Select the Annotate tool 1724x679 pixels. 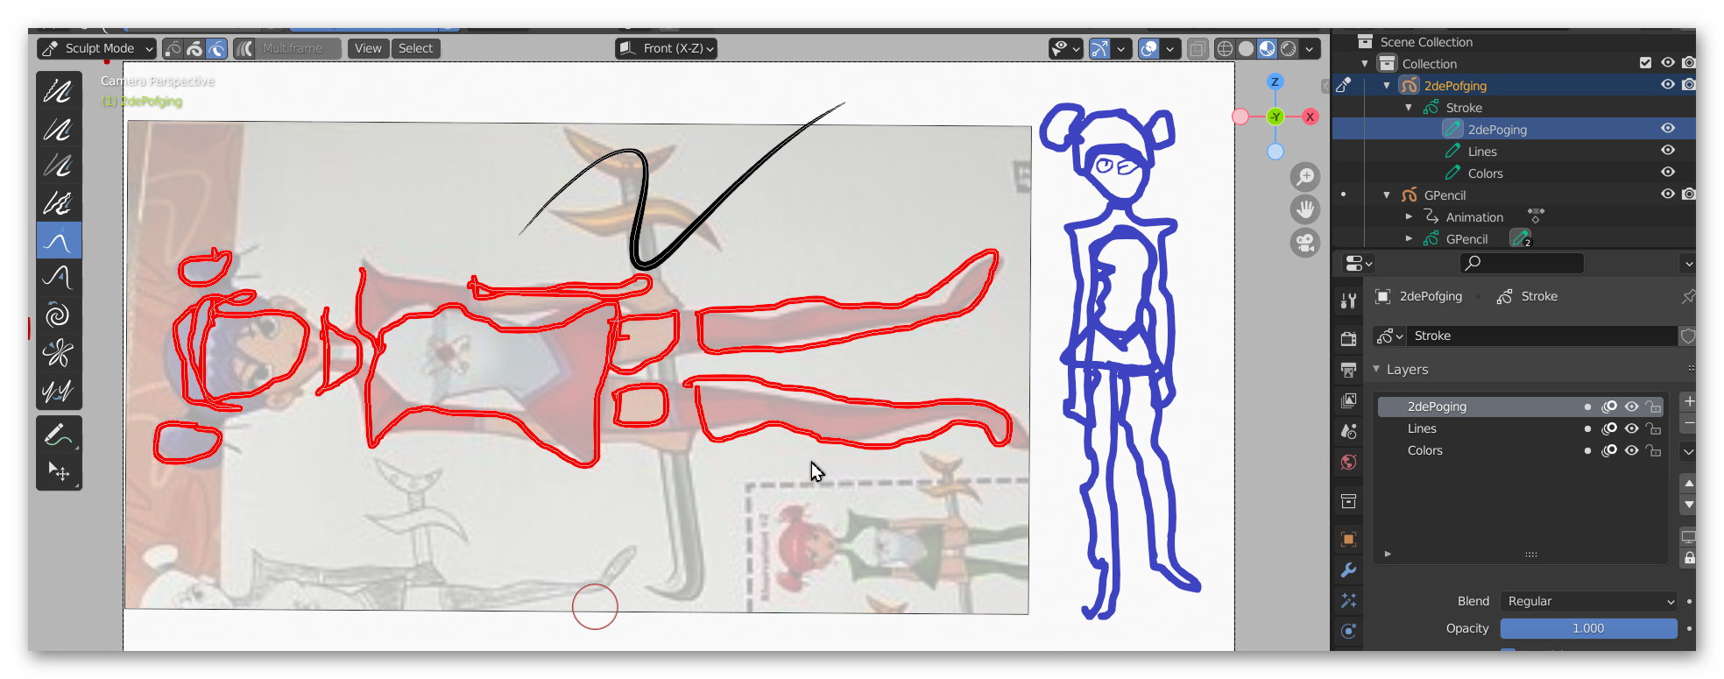(x=59, y=435)
